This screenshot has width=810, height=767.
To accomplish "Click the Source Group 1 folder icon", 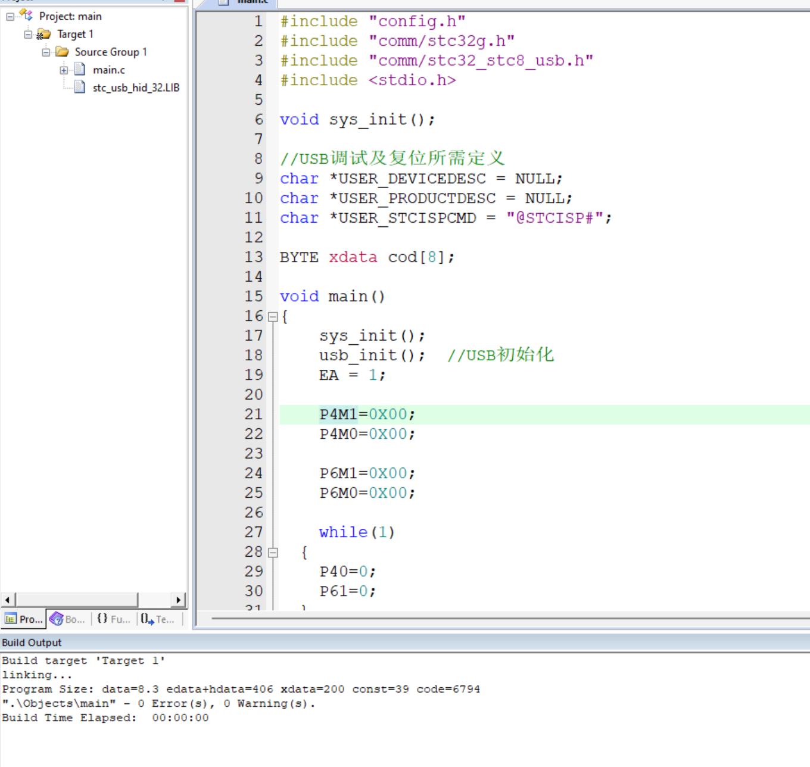I will [62, 52].
